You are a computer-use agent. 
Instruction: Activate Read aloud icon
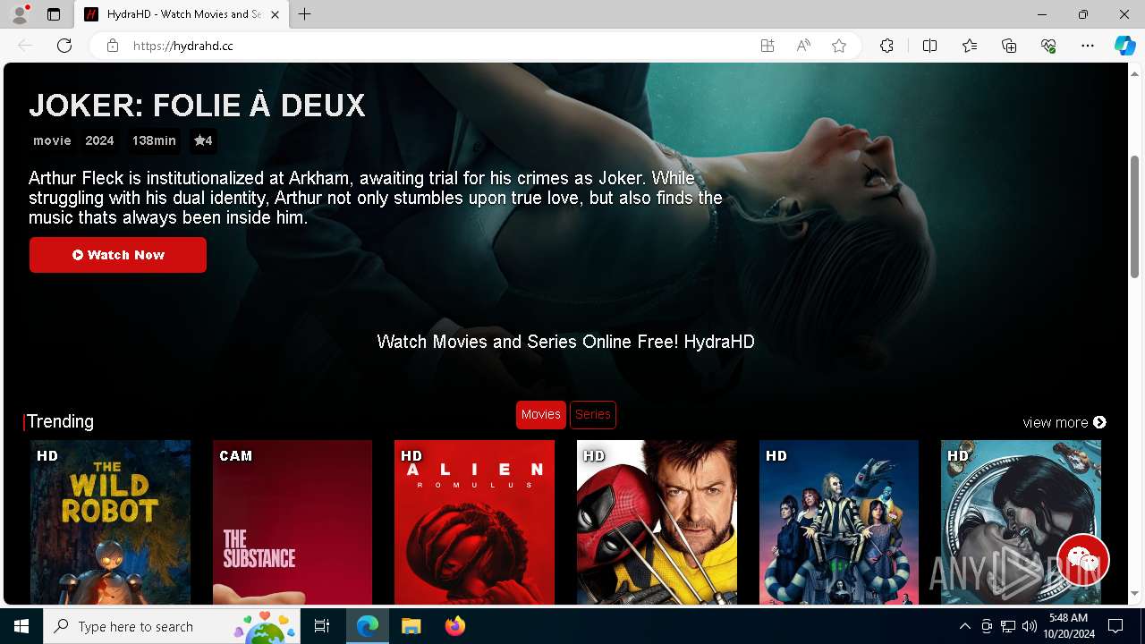pos(803,46)
